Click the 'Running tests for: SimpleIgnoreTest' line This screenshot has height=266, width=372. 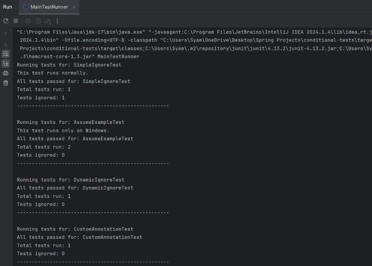[x=69, y=65]
